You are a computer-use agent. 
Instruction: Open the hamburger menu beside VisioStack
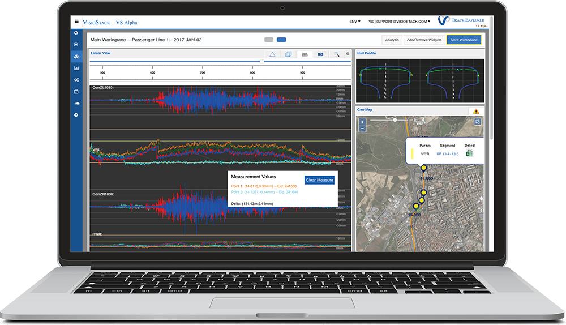point(76,22)
